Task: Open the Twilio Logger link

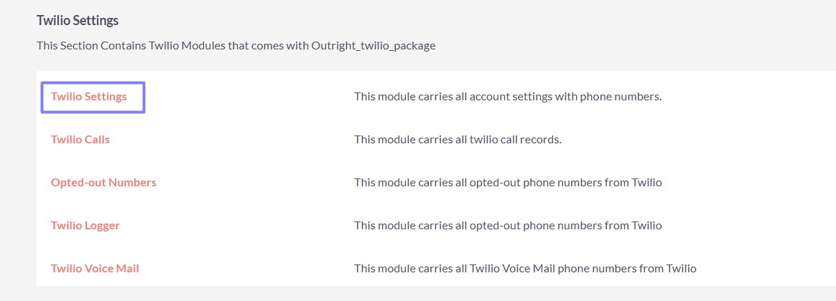Action: click(85, 226)
